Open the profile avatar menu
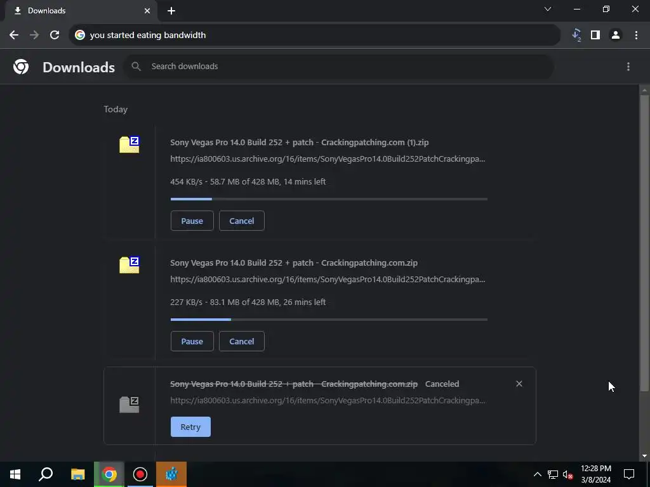Viewport: 650px width, 487px height. point(616,36)
